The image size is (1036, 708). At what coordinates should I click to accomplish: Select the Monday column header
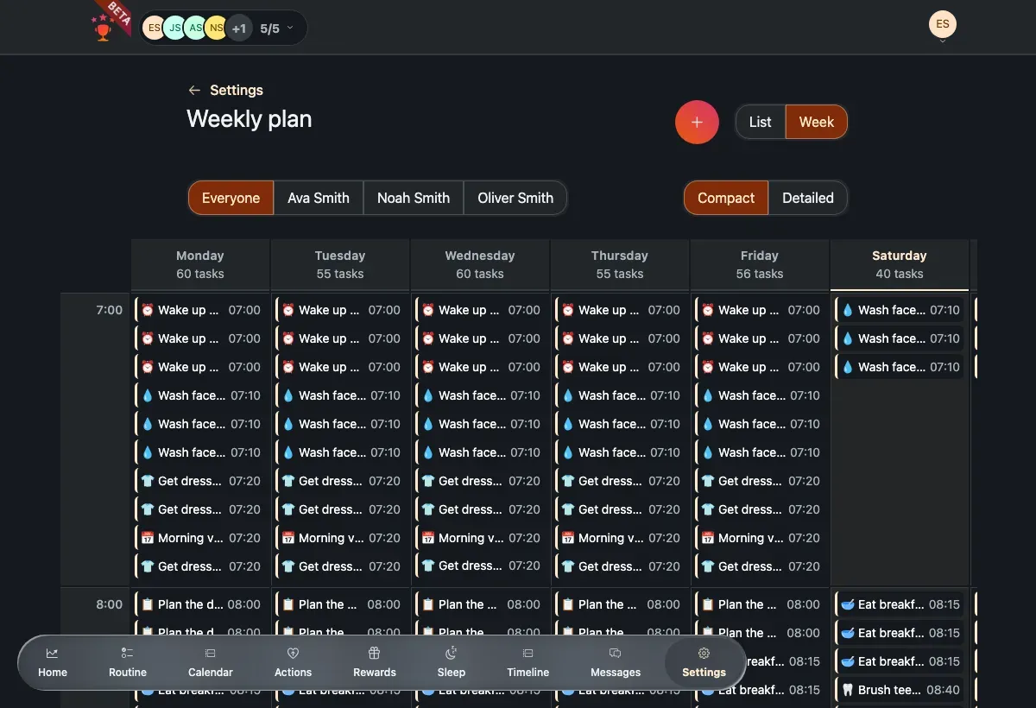tap(200, 265)
